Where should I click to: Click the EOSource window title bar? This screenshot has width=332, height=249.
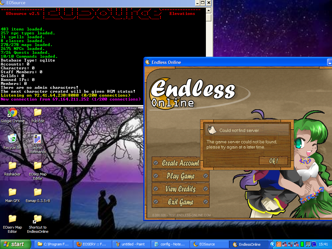(x=97, y=3)
